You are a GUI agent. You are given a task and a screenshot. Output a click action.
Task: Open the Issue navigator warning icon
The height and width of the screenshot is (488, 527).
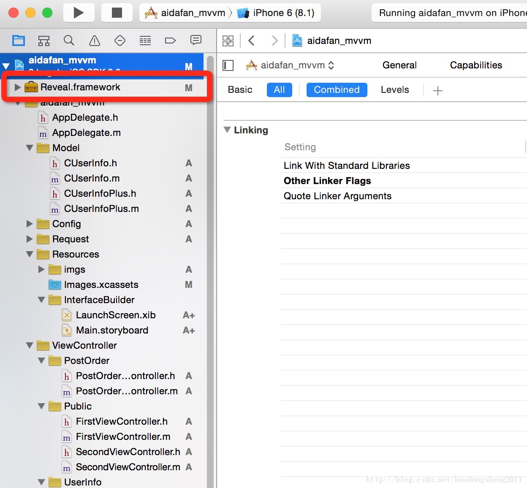click(95, 41)
